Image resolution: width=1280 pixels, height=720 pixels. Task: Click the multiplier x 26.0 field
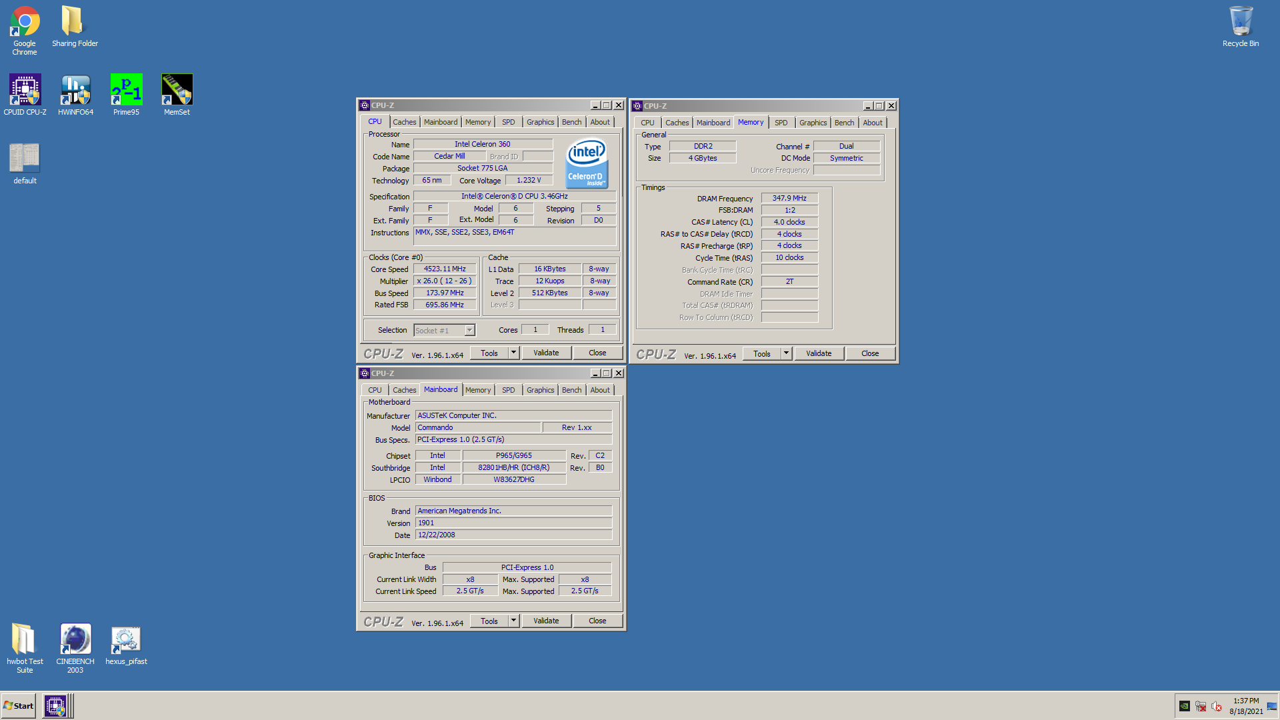tap(445, 281)
